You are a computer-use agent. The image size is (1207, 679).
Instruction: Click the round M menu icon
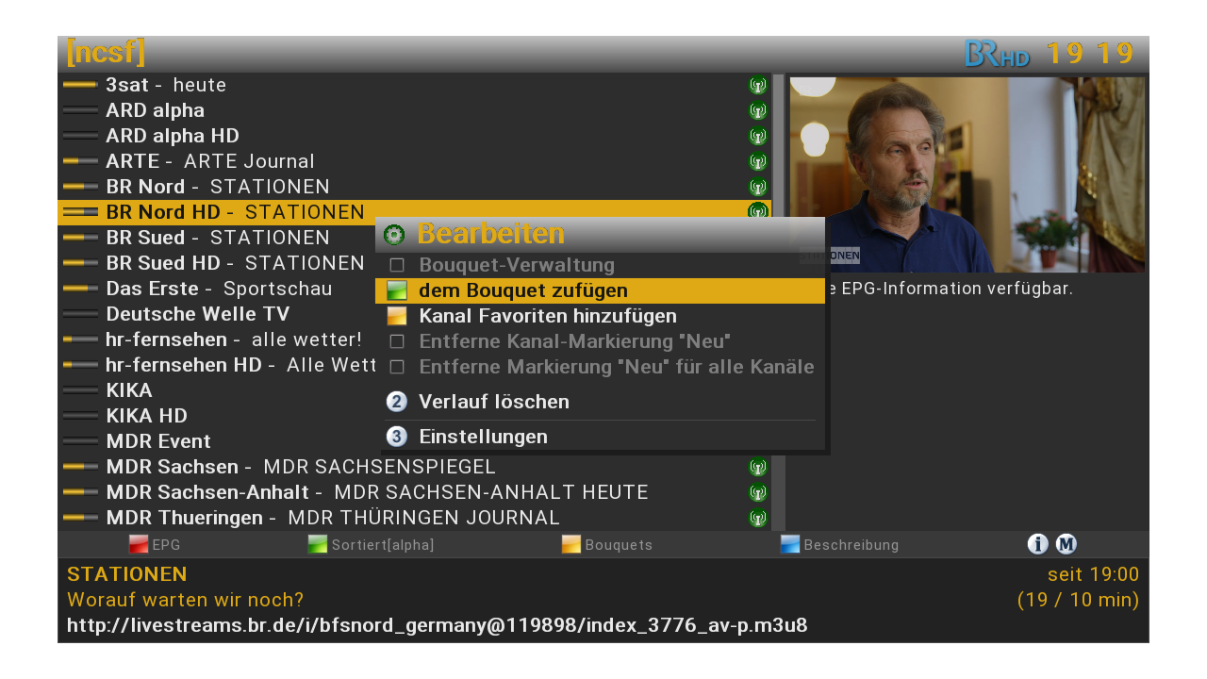1066,544
